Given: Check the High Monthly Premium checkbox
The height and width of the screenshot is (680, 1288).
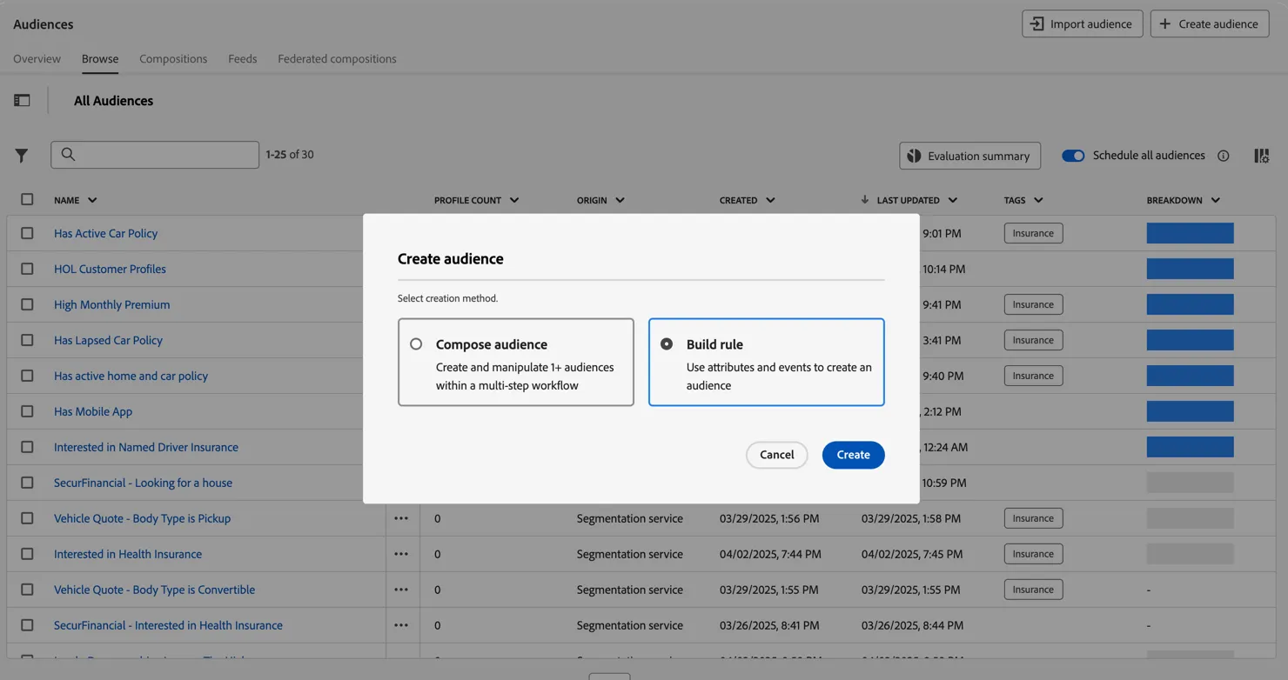Looking at the screenshot, I should point(27,304).
